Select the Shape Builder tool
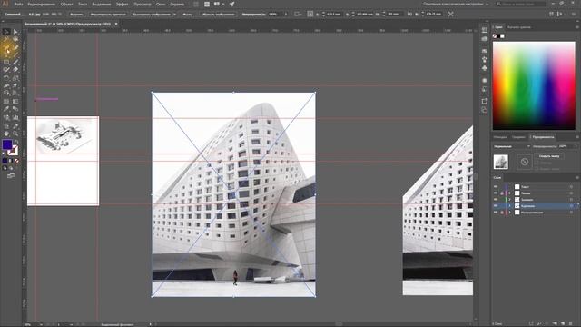 pyautogui.click(x=6, y=93)
